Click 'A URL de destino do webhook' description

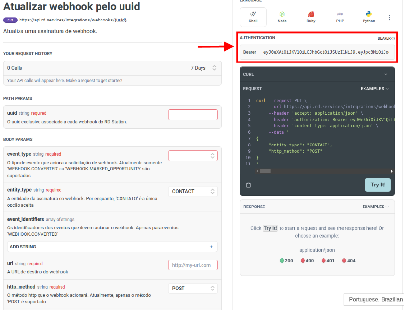point(38,272)
